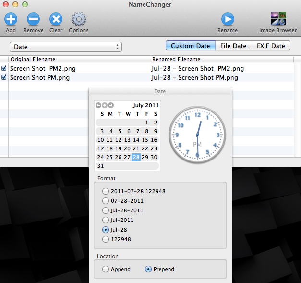Click the analog clock face

point(197,135)
